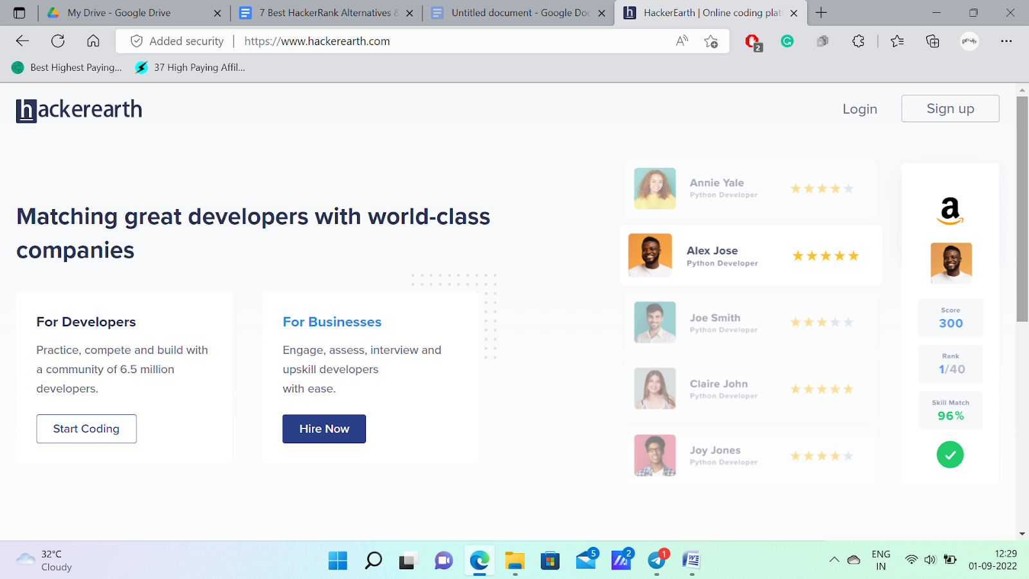Click the Login link
This screenshot has height=579, width=1029.
(860, 109)
